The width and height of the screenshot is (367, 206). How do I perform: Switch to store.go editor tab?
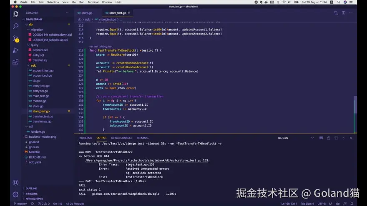[x=87, y=13]
